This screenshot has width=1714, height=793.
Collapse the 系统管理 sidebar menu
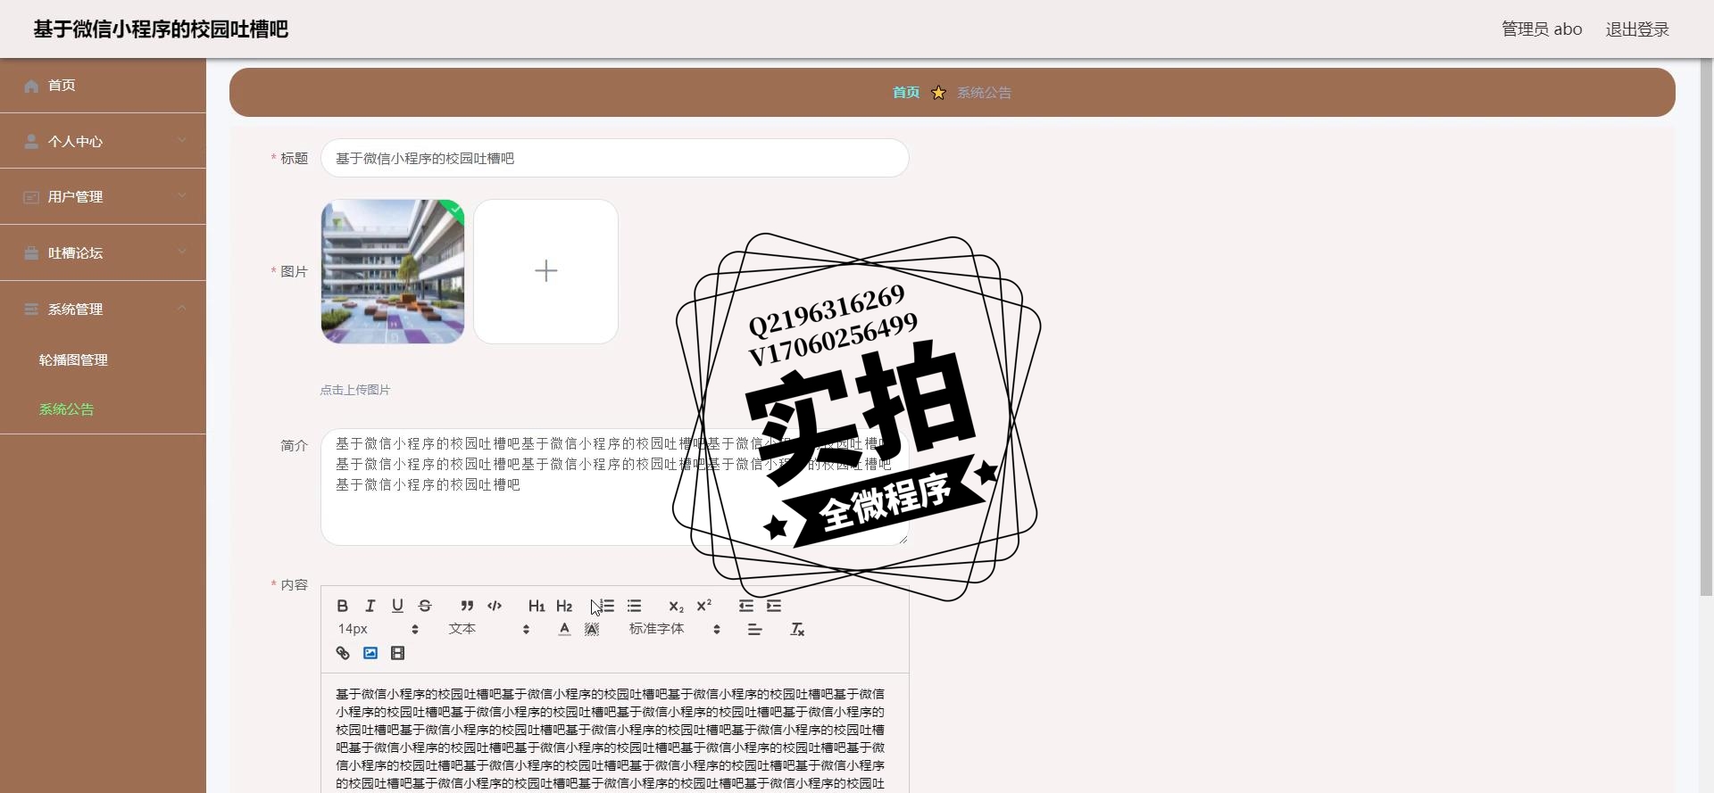coord(103,309)
